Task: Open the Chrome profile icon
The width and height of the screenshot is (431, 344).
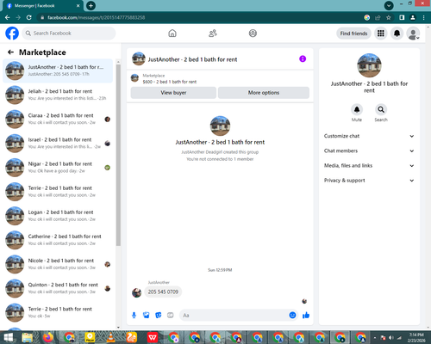Action: 413,17
